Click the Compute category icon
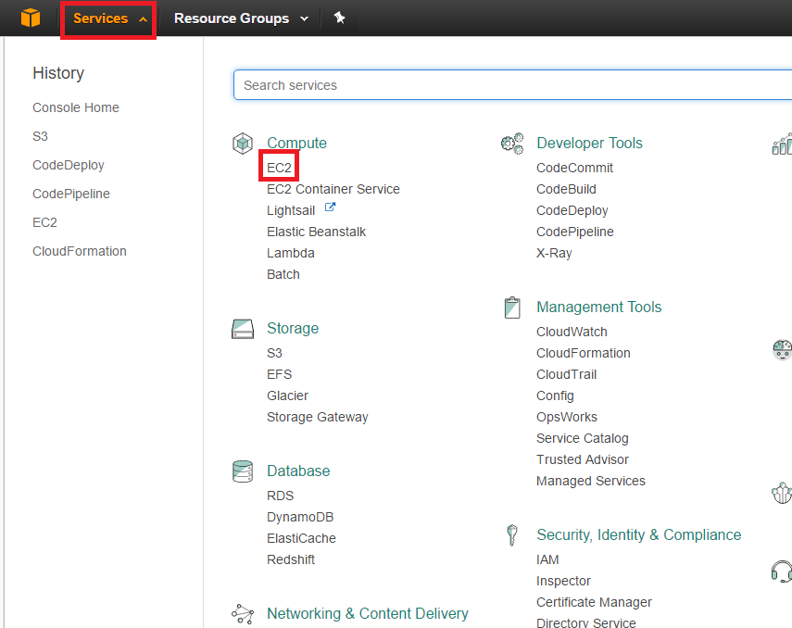The image size is (792, 628). pyautogui.click(x=243, y=144)
